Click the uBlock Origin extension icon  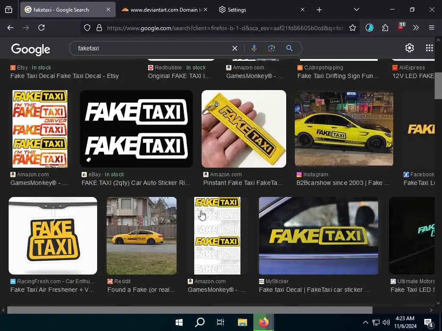[x=401, y=27]
